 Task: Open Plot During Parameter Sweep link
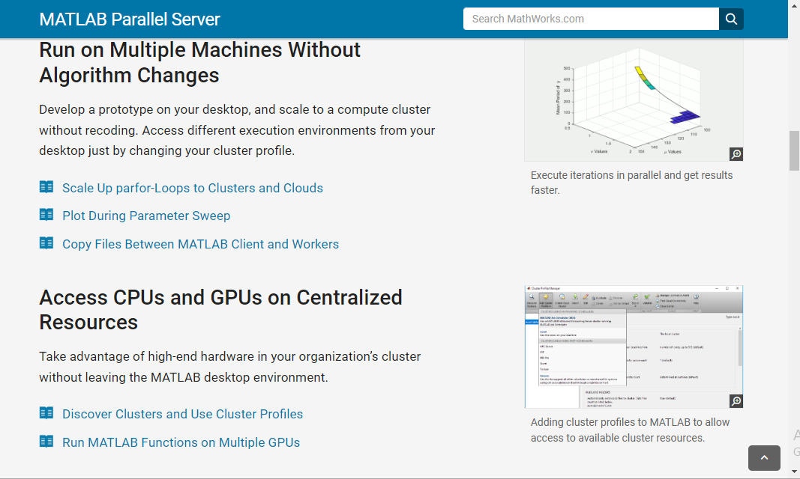[146, 216]
